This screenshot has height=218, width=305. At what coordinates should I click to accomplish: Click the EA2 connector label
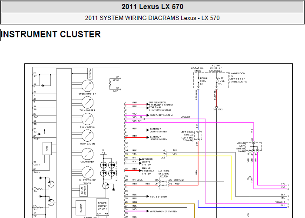[x=220, y=109]
